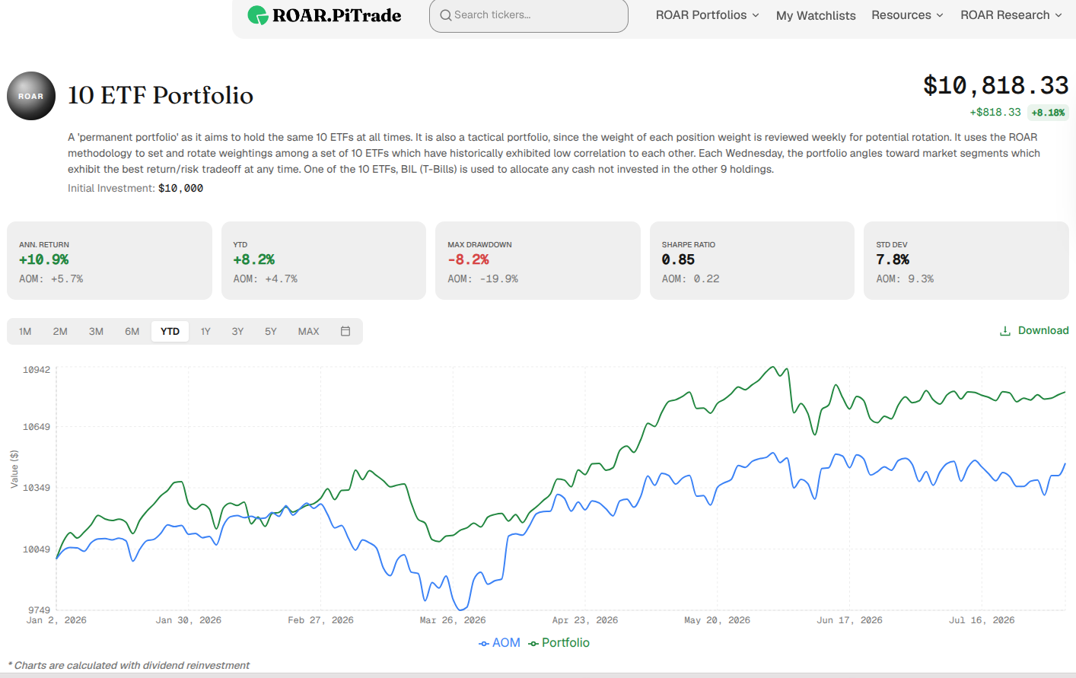The height and width of the screenshot is (678, 1076).
Task: Click the AOM: -19.9% comparison text
Action: 483,279
